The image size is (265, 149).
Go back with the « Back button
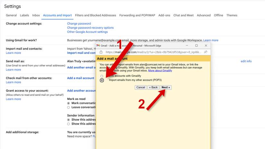(x=153, y=87)
